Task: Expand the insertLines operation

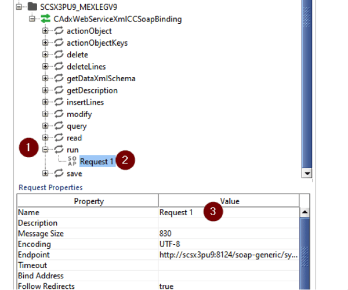Action: (45, 102)
